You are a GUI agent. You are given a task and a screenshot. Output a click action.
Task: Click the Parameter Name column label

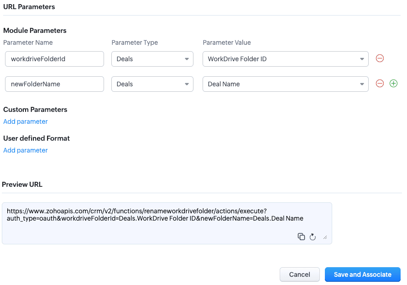tap(28, 42)
